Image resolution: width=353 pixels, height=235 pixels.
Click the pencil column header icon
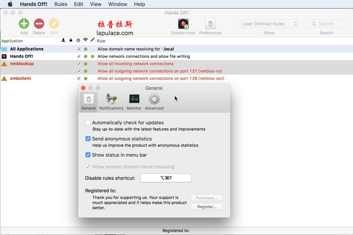(x=93, y=41)
